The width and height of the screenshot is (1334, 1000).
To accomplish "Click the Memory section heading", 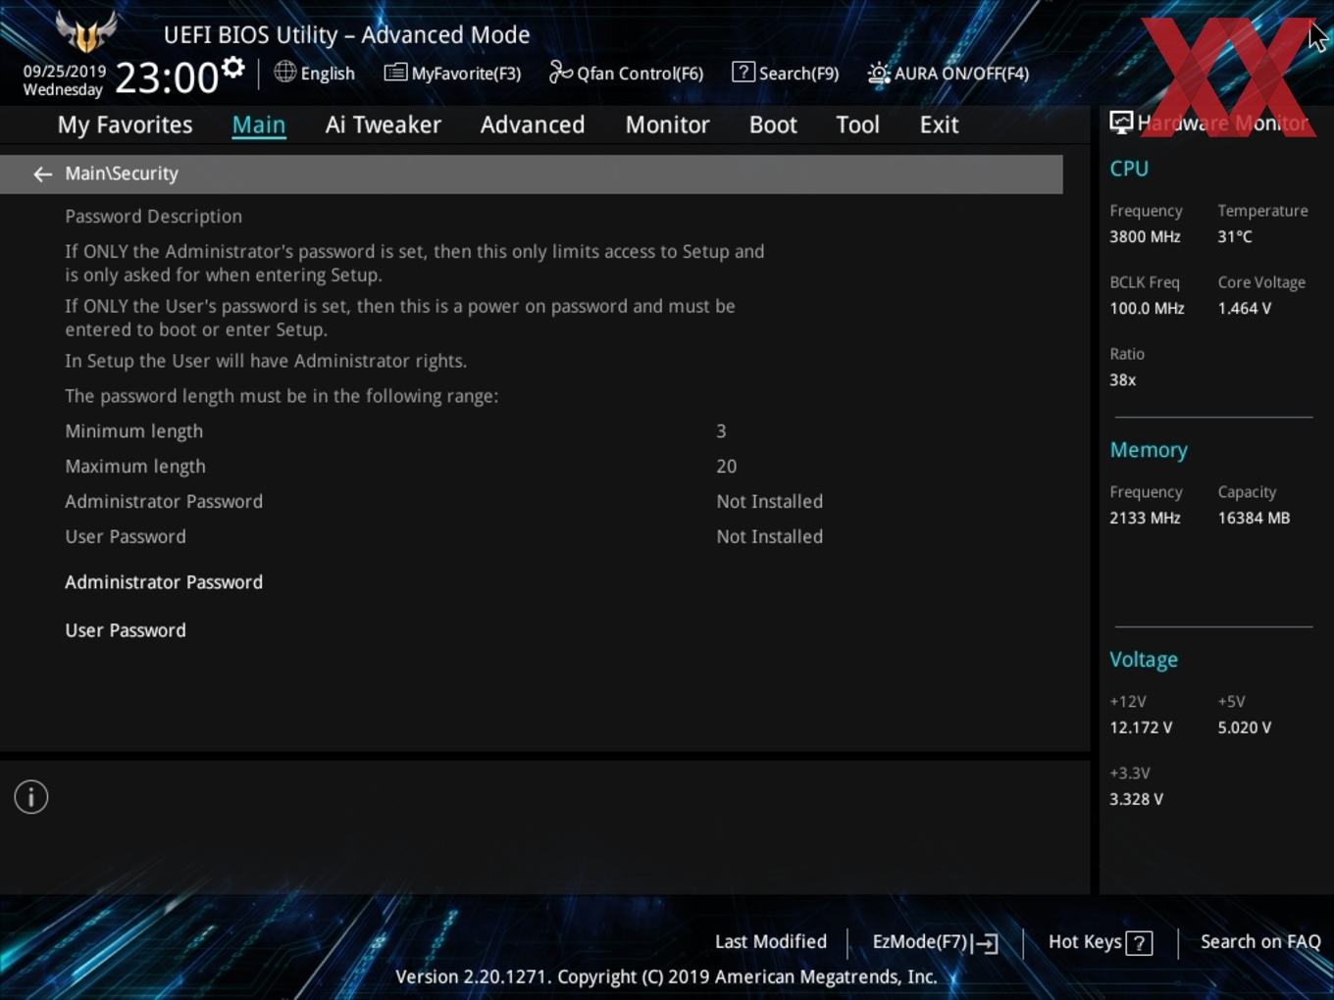I will 1149,450.
